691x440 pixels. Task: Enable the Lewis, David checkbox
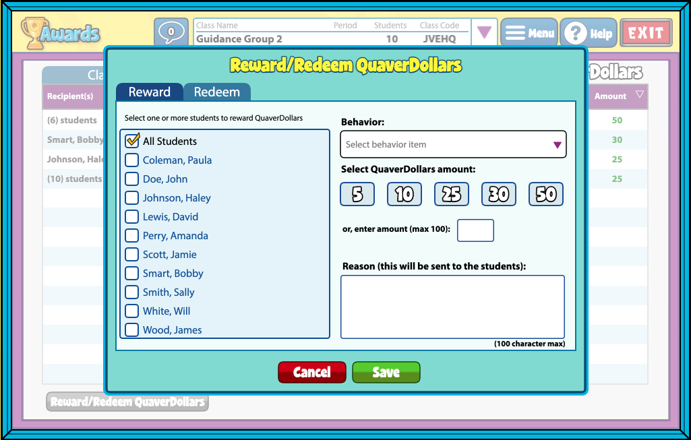click(x=132, y=217)
